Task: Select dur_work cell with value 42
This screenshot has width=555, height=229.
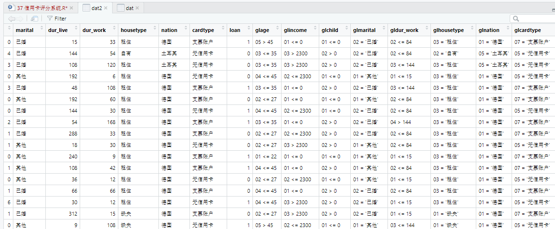Action: tap(99, 168)
